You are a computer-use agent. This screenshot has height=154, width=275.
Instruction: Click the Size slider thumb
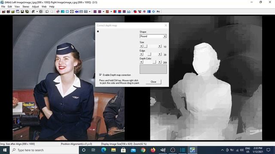(x=146, y=46)
